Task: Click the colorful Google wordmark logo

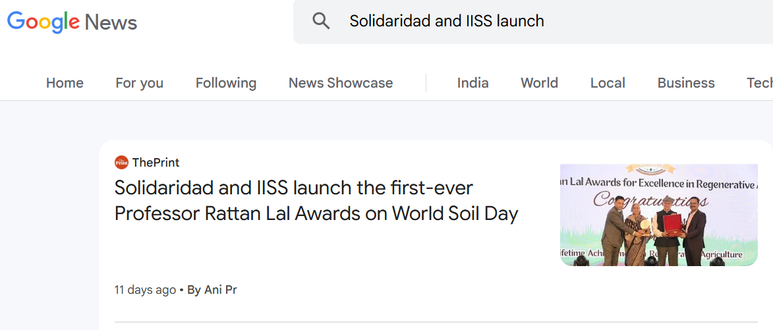Action: point(43,22)
